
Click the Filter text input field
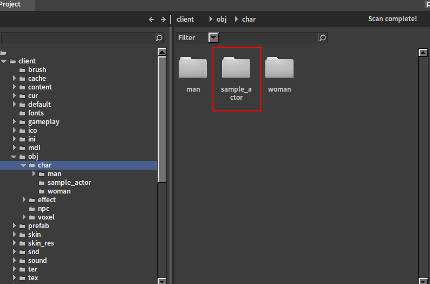click(268, 38)
